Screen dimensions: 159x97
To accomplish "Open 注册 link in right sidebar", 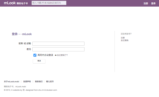I will pyautogui.click(x=123, y=38).
